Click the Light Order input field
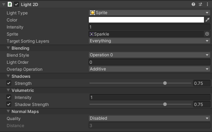This screenshot has width=212, height=132. (150, 62)
